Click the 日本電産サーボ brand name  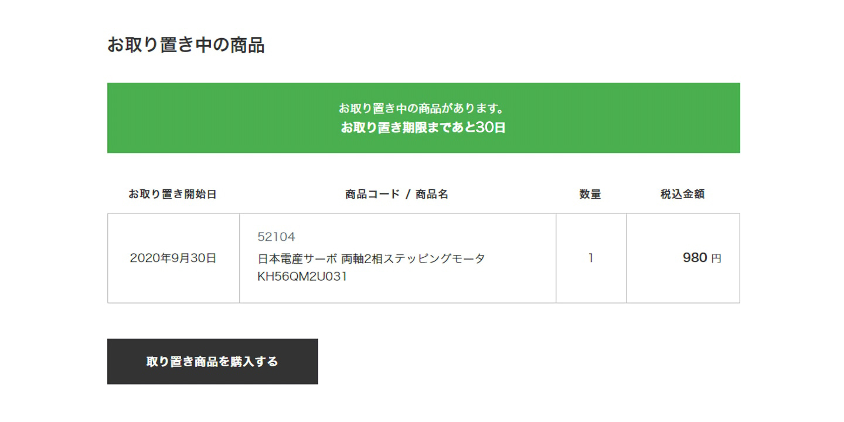[x=297, y=258]
